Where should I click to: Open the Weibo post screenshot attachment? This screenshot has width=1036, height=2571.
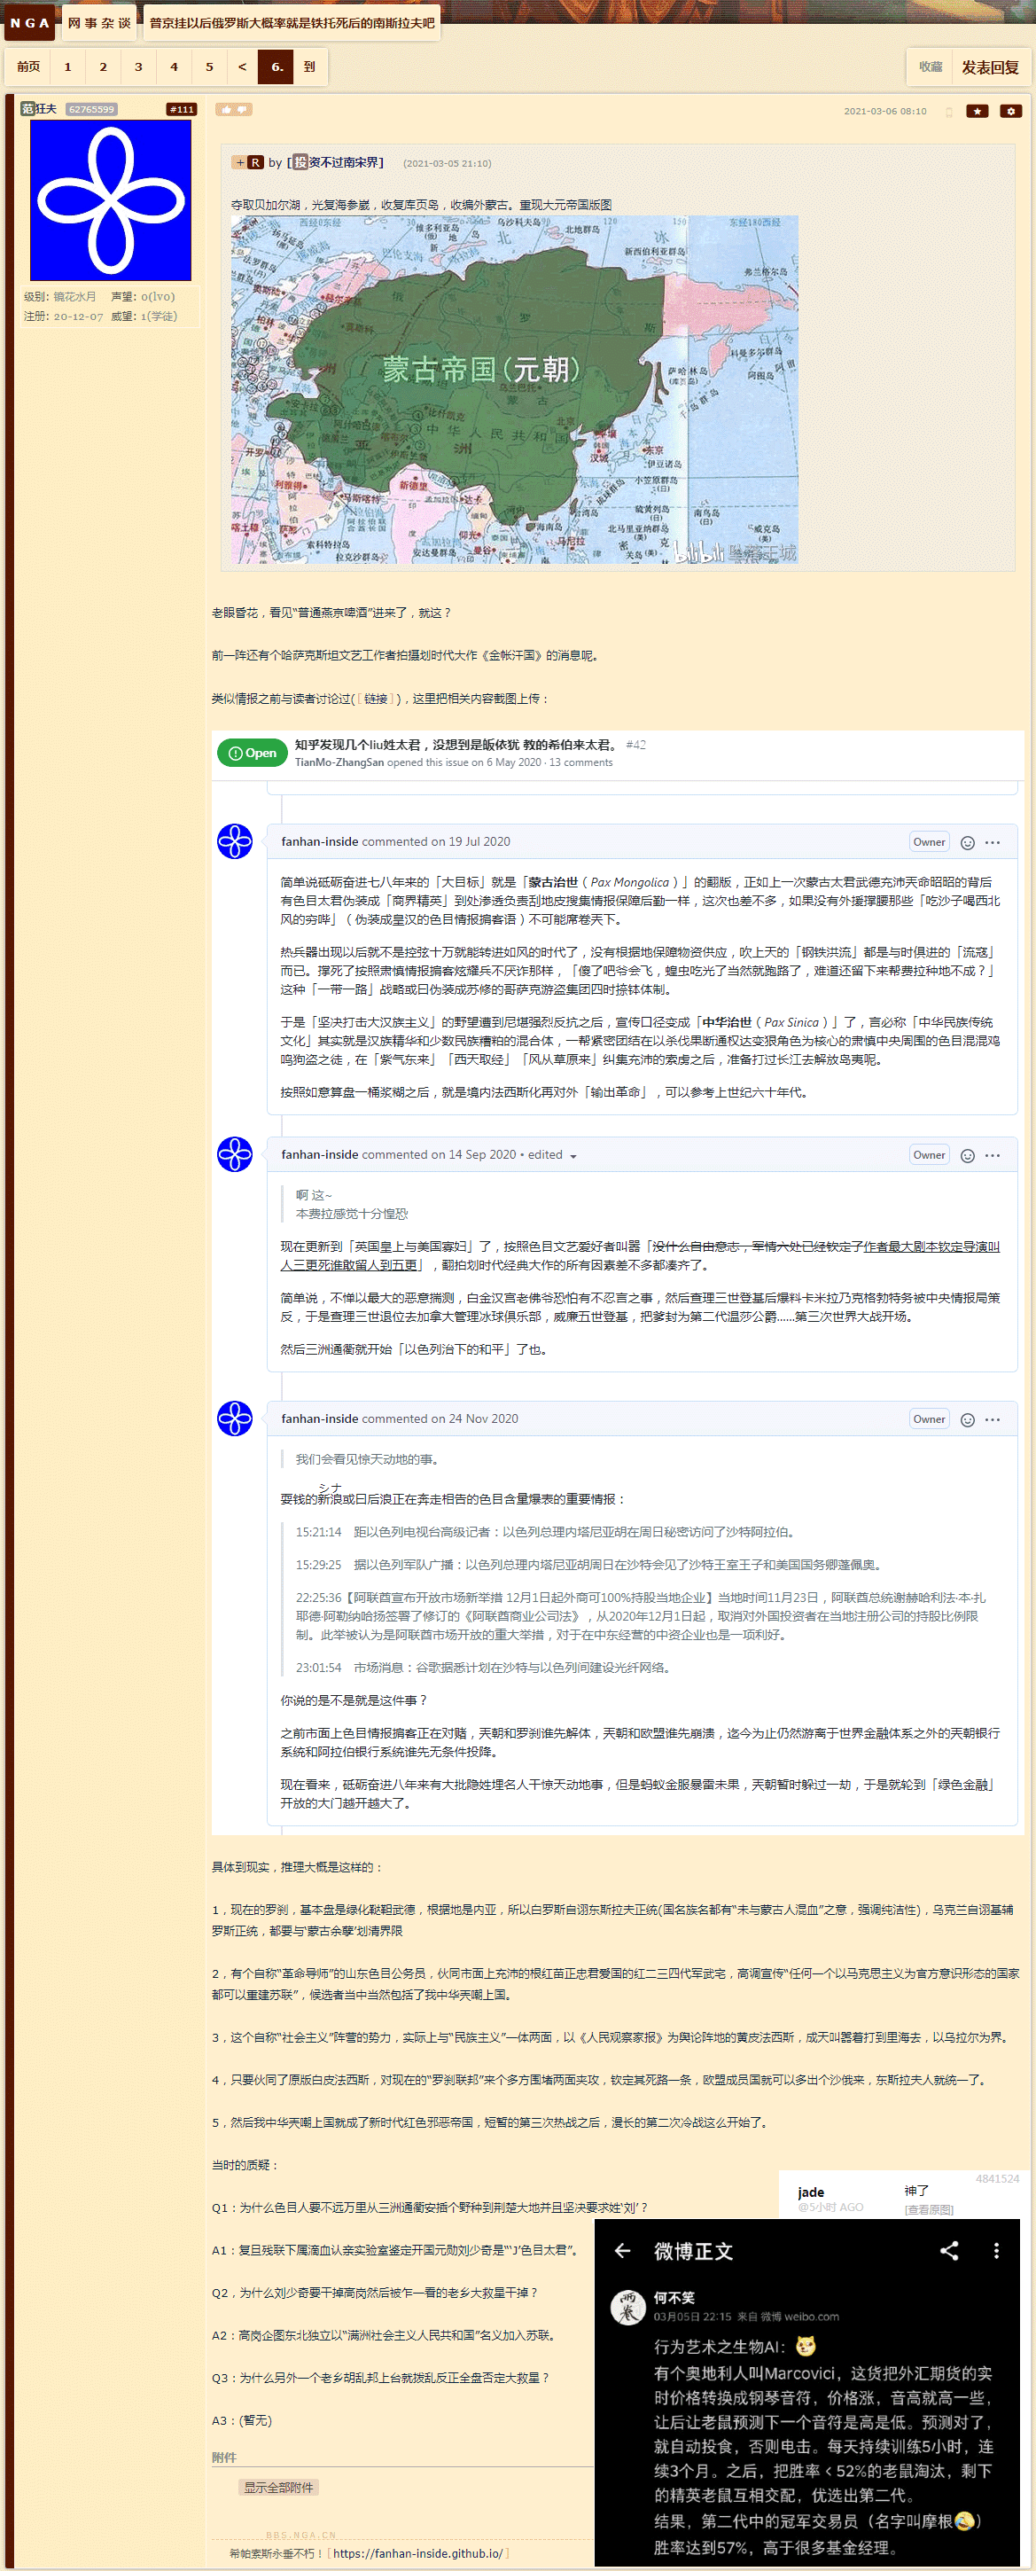pyautogui.click(x=807, y=2394)
